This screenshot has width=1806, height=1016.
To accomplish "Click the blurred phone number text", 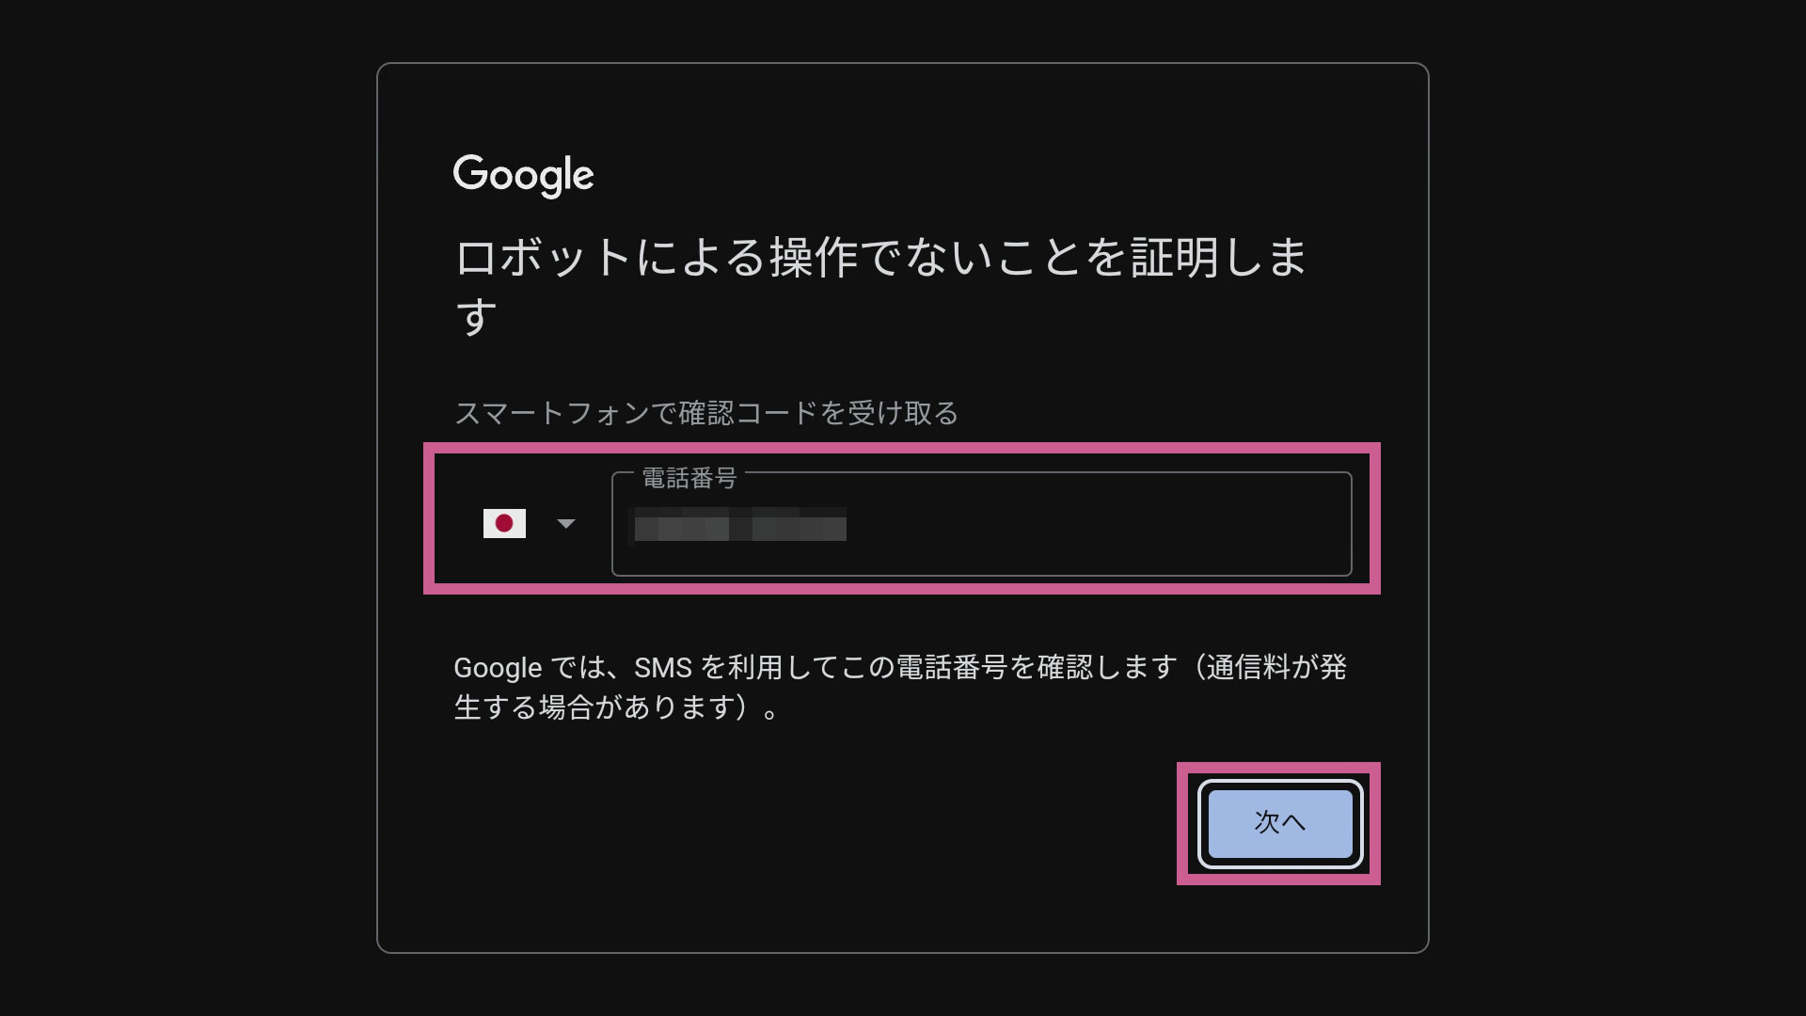I will (x=740, y=524).
